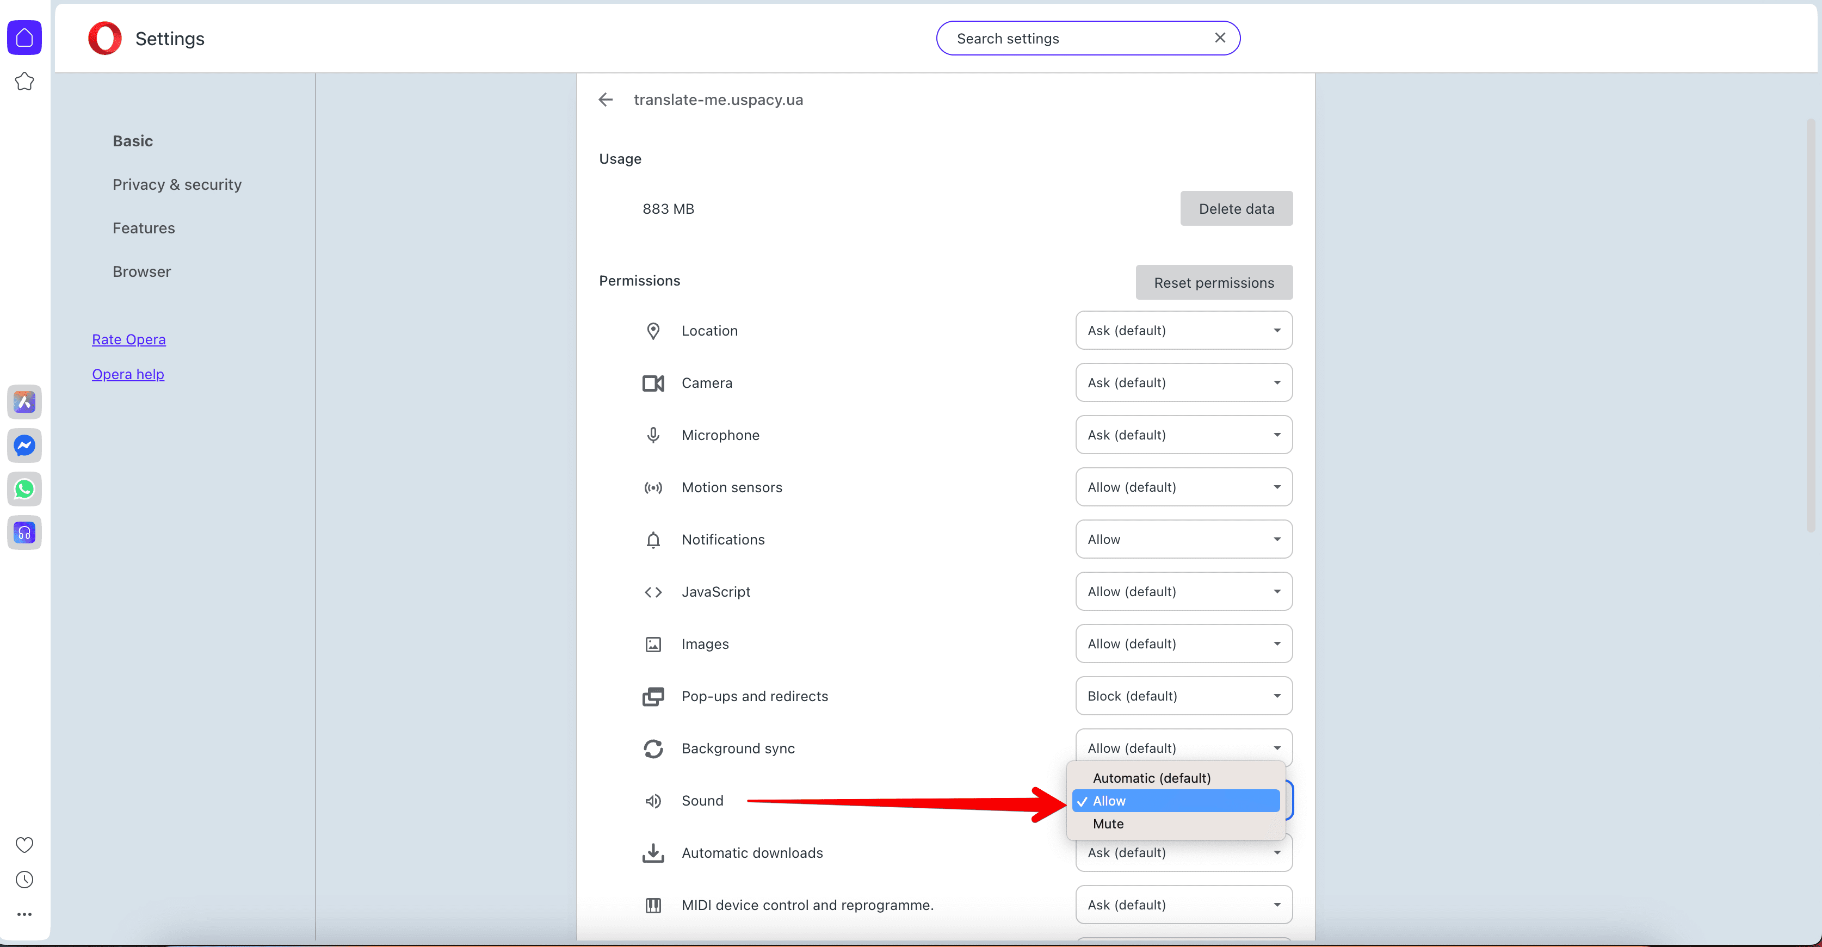This screenshot has height=947, width=1822.
Task: Click the MIDI device control and reprogramme label
Action: 807,905
